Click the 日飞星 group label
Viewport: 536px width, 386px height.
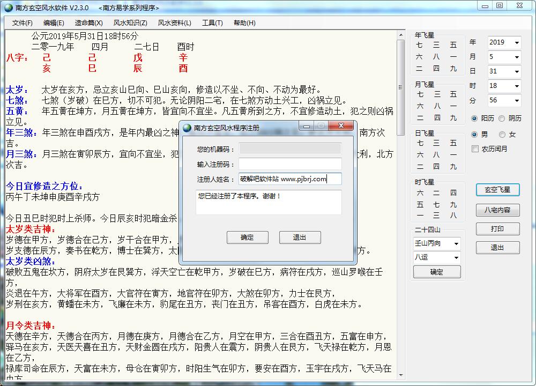pyautogui.click(x=424, y=133)
